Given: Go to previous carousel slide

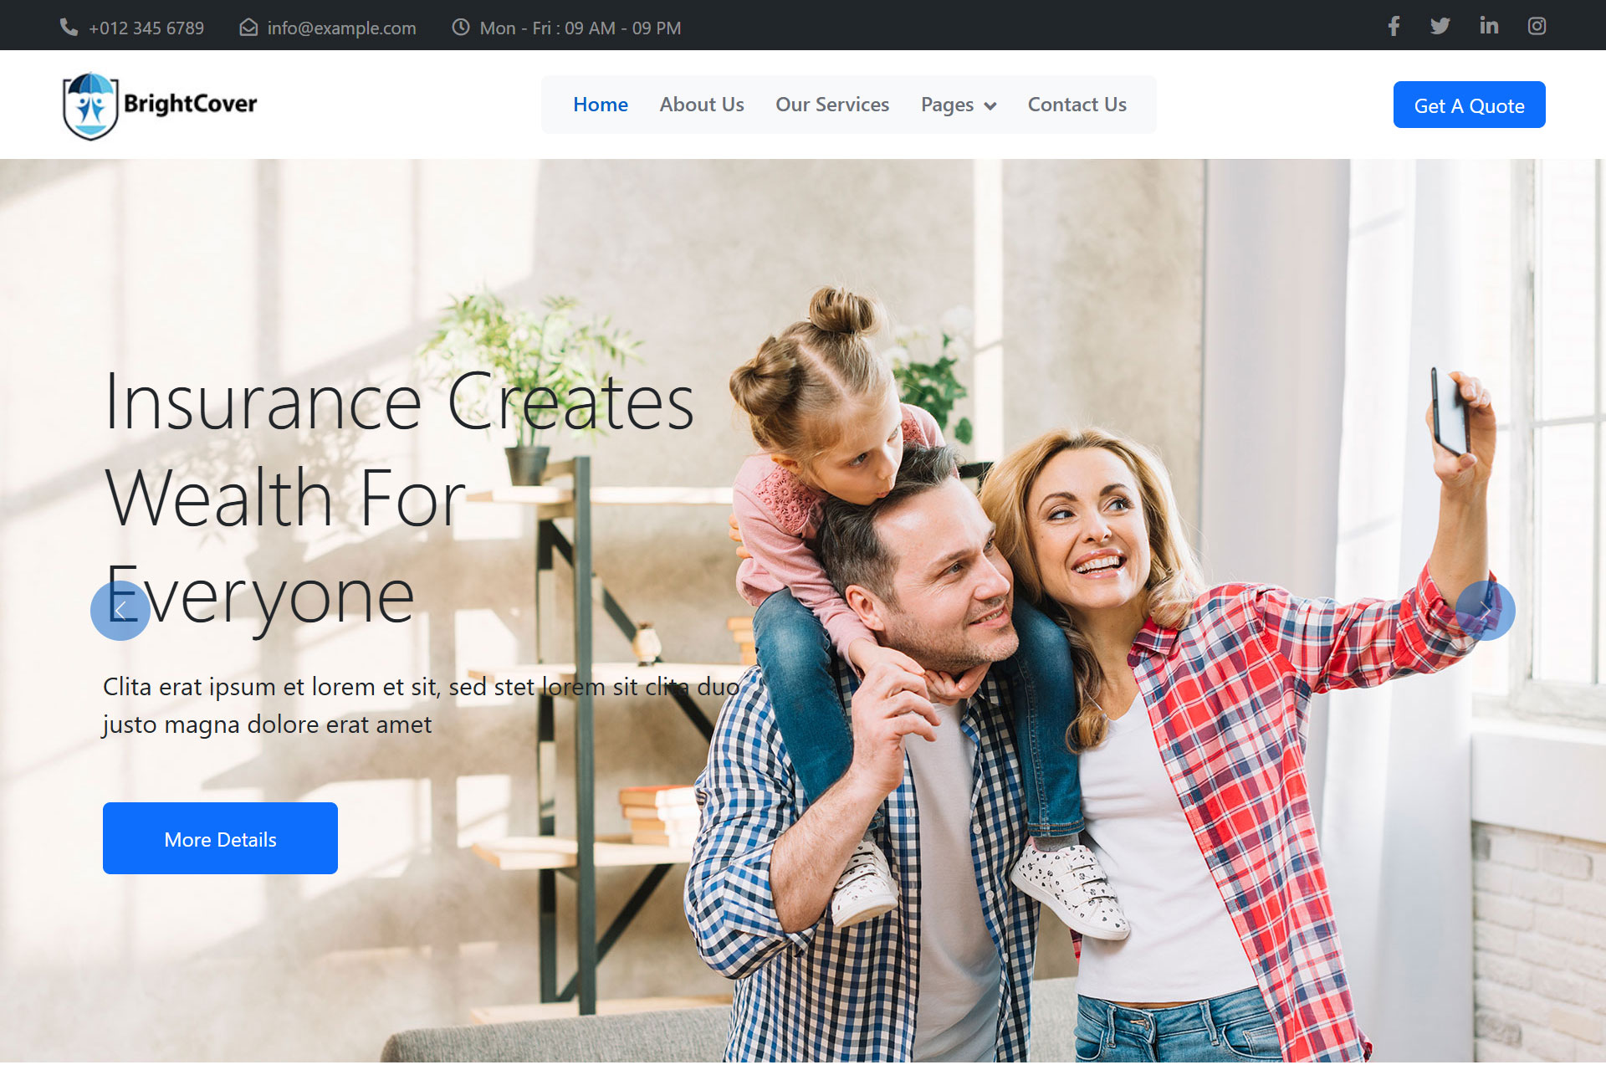Looking at the screenshot, I should point(120,611).
